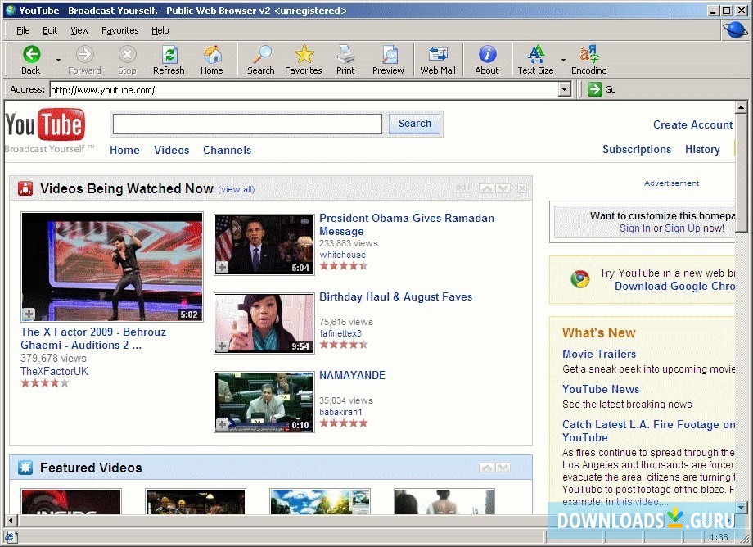Launch Web Mail from toolbar

[438, 55]
